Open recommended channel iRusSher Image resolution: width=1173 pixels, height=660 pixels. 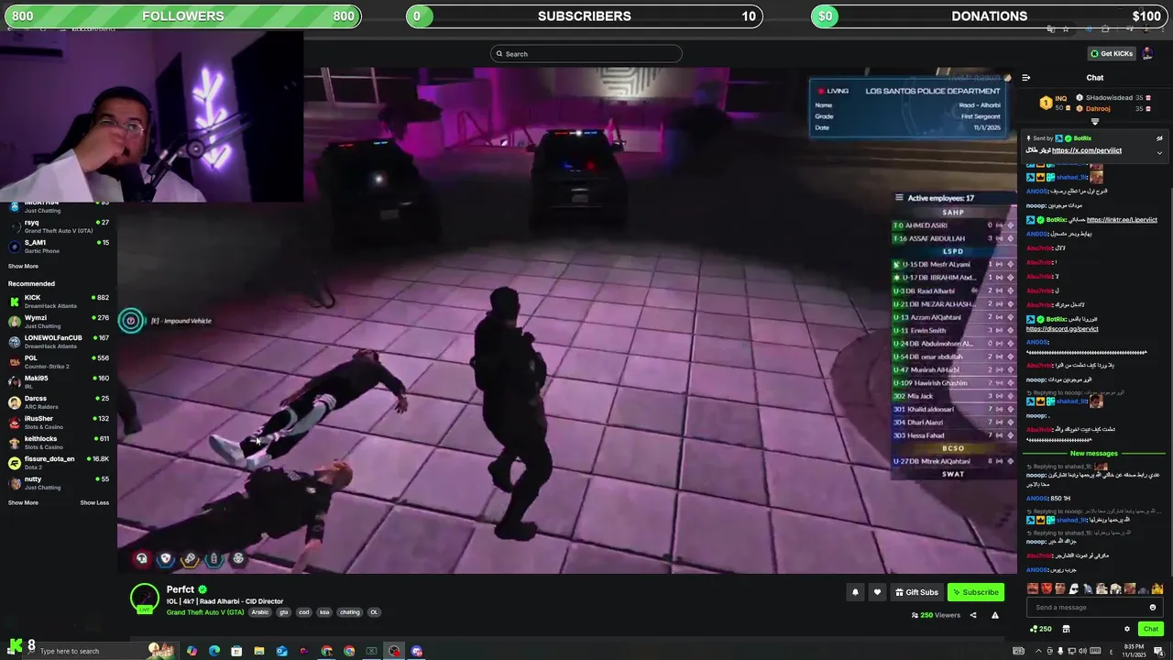point(59,422)
